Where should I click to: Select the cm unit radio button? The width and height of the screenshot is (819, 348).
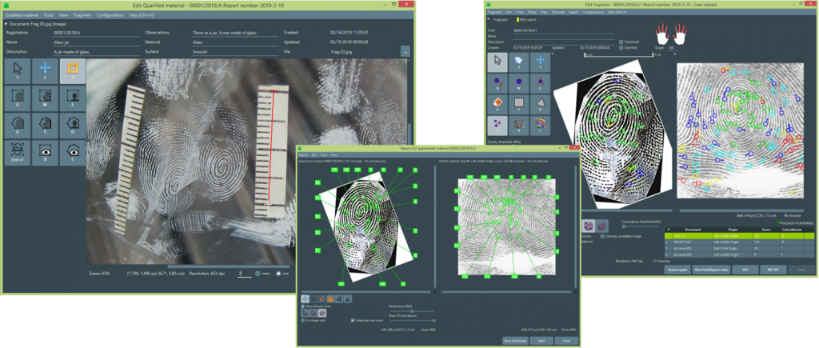click(279, 273)
